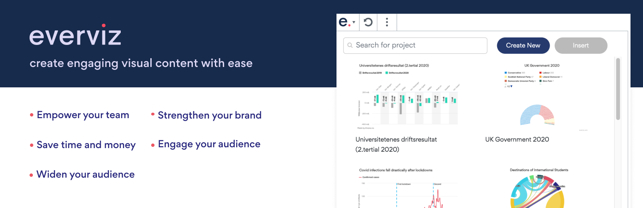Open Destinations of International Students chart
The width and height of the screenshot is (643, 208).
[538, 187]
